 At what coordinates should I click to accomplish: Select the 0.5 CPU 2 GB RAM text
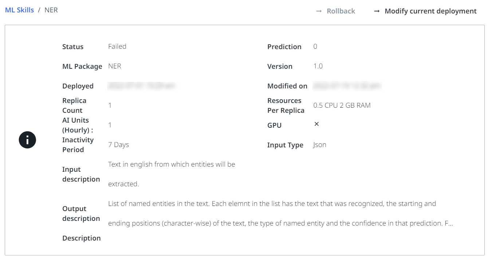pyautogui.click(x=342, y=106)
